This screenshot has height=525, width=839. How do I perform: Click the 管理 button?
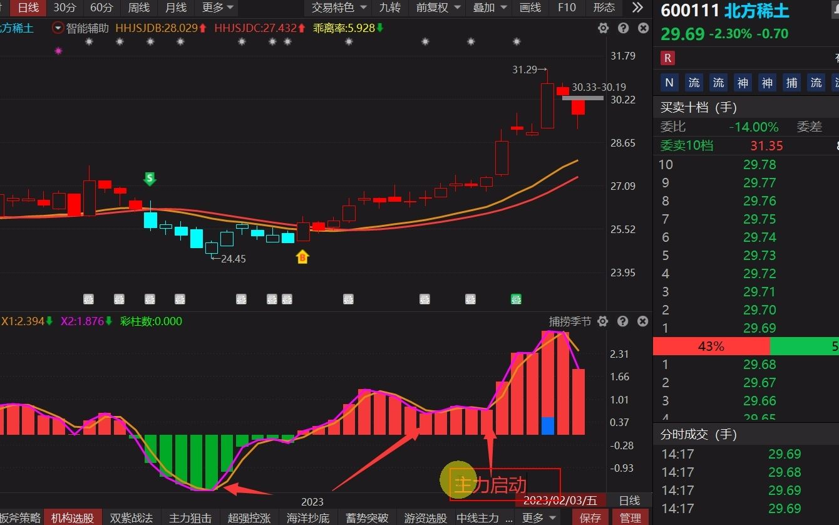tap(630, 518)
